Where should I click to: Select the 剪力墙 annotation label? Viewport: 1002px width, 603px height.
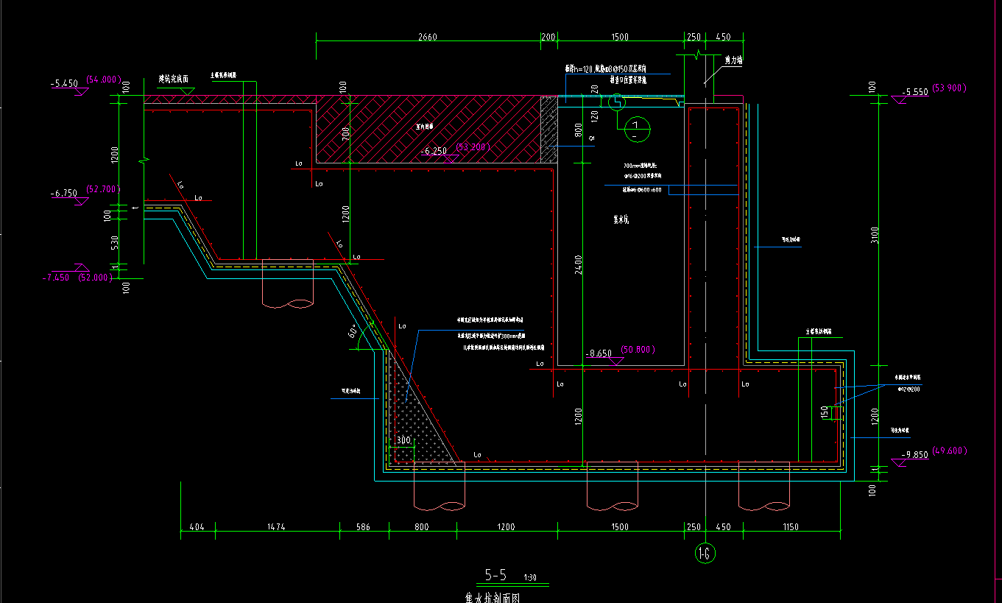click(x=733, y=60)
